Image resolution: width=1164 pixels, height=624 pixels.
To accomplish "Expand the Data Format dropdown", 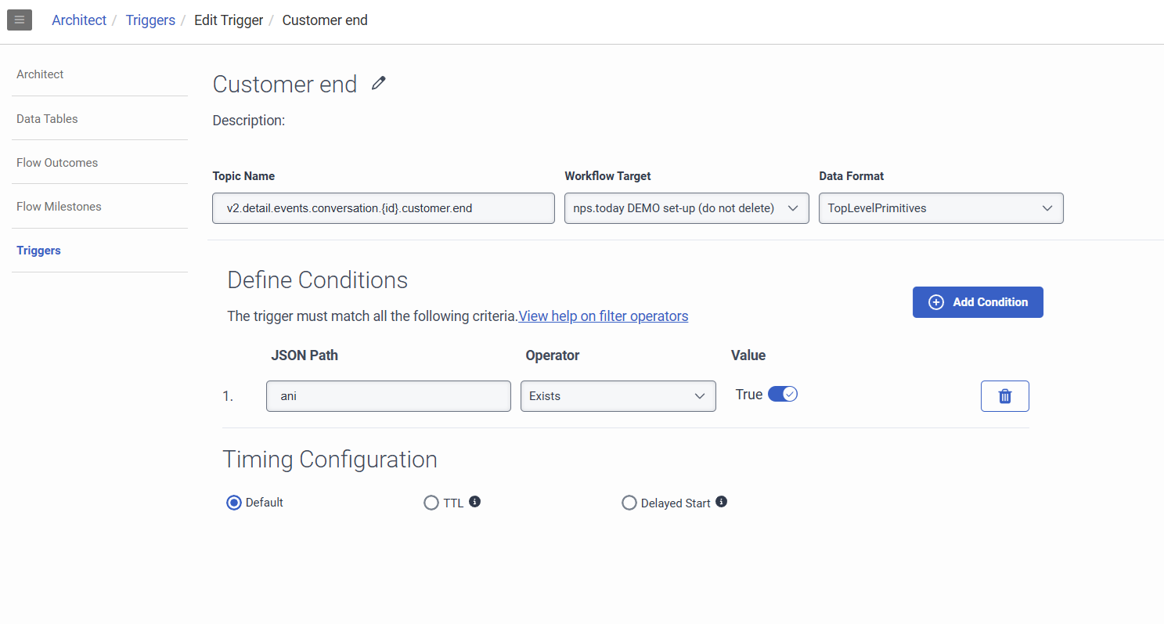I will pyautogui.click(x=940, y=208).
